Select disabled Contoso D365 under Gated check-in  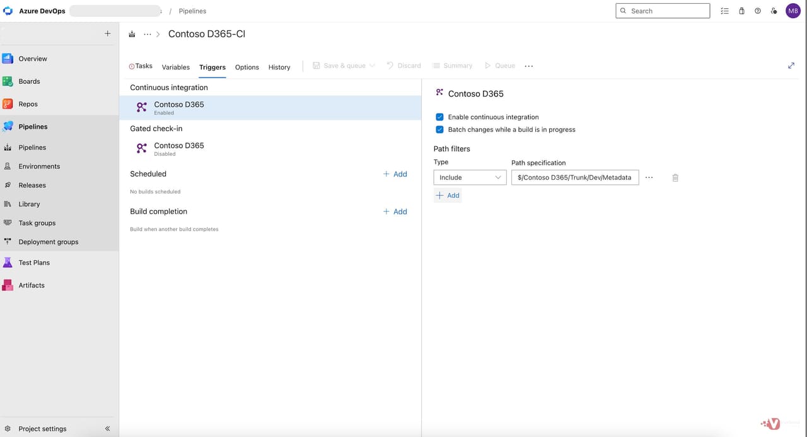pyautogui.click(x=270, y=149)
